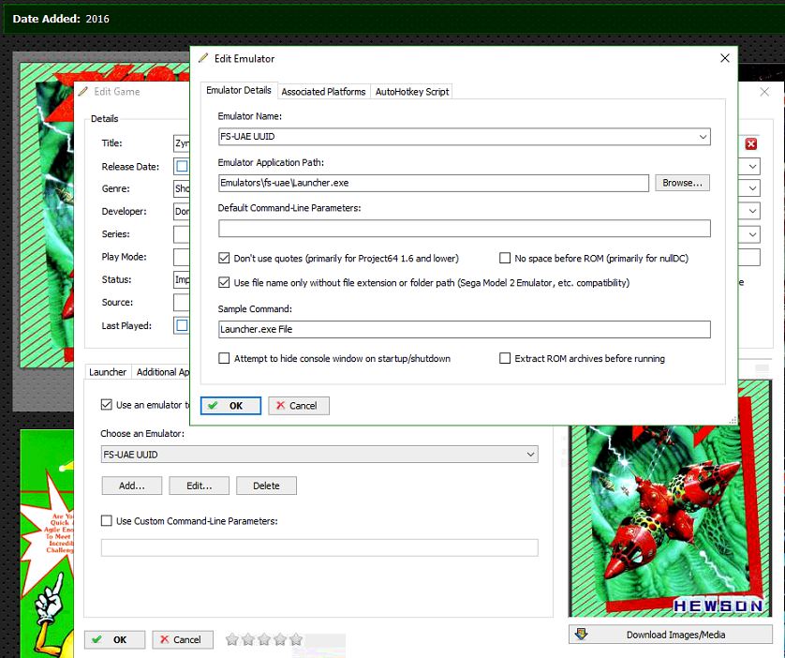Click the "Date Added:" label
This screenshot has height=658, width=785.
[x=46, y=19]
